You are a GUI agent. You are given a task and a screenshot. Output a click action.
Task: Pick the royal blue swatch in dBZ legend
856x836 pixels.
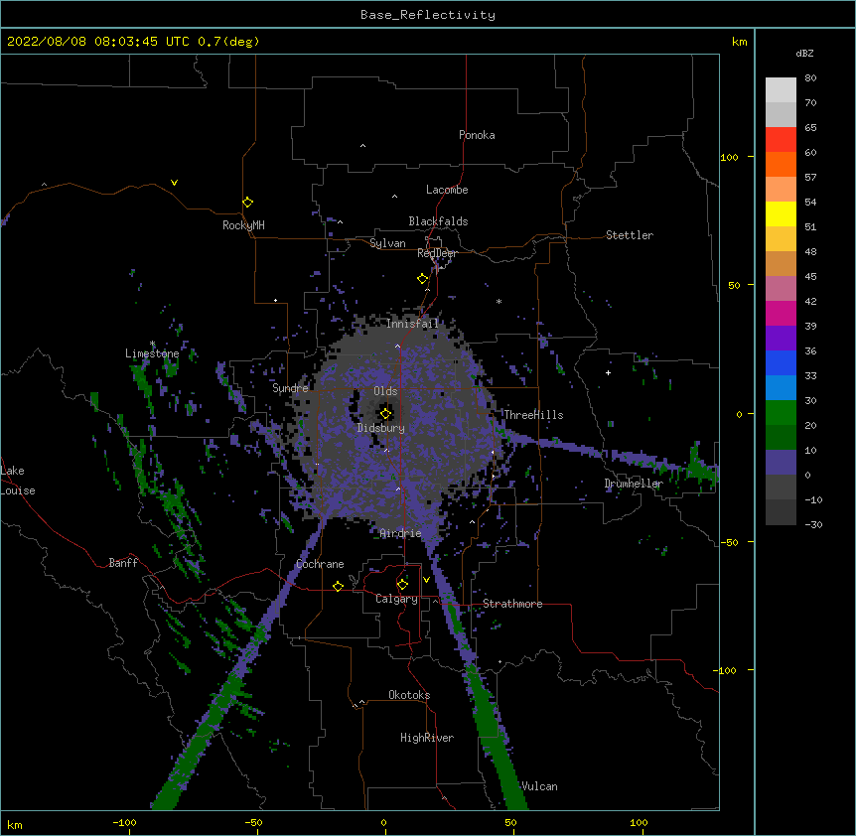point(781,362)
